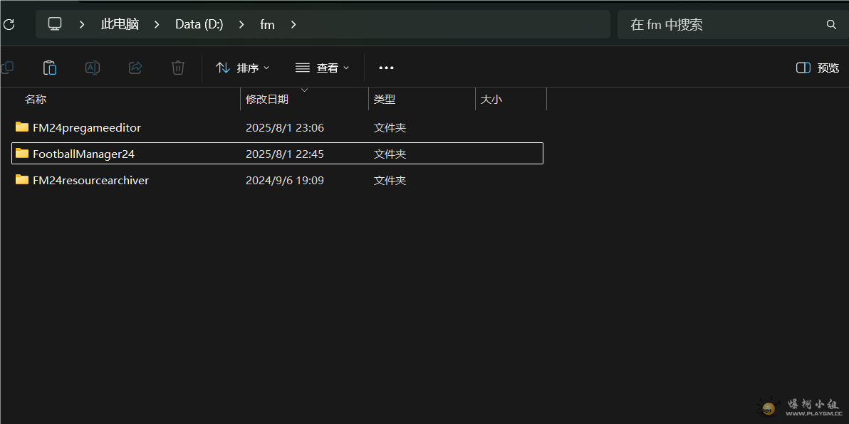Click the fm breadcrumb segment
The width and height of the screenshot is (849, 424).
tap(268, 24)
